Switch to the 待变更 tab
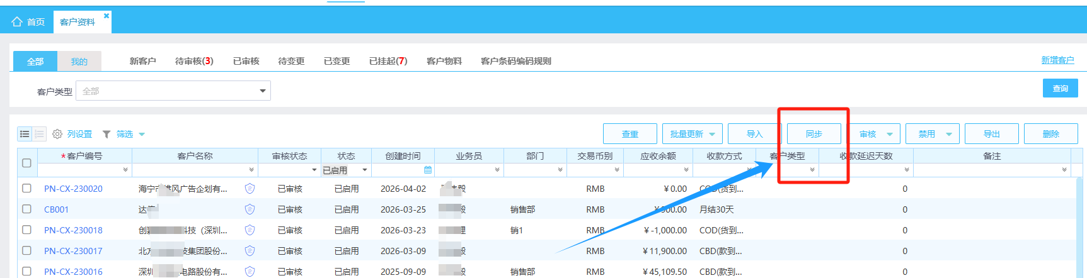The height and width of the screenshot is (278, 1087). coord(292,61)
